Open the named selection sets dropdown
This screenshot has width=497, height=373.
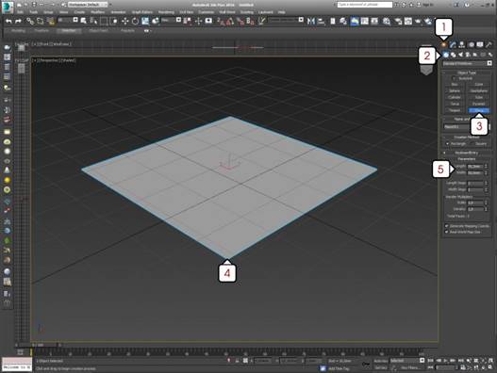[286, 20]
